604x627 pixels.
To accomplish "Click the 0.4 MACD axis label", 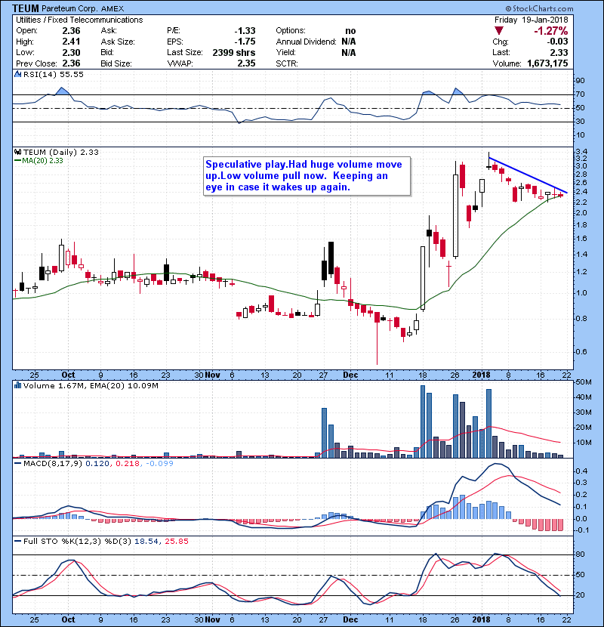I will coord(581,471).
